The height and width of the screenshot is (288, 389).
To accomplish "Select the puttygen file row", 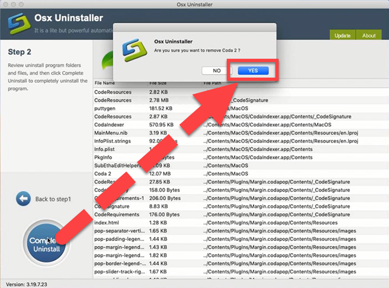I will pos(241,108).
